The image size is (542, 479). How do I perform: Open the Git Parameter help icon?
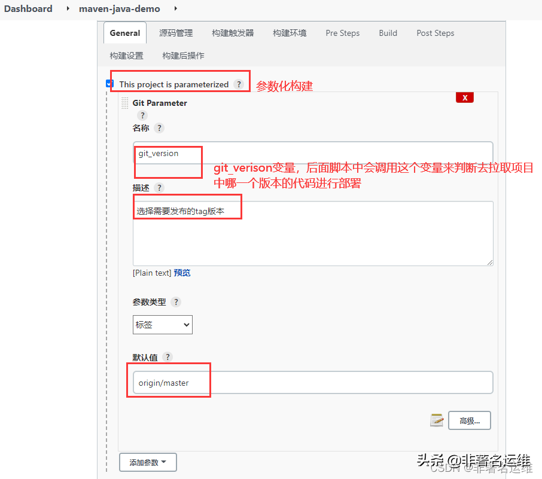[142, 115]
